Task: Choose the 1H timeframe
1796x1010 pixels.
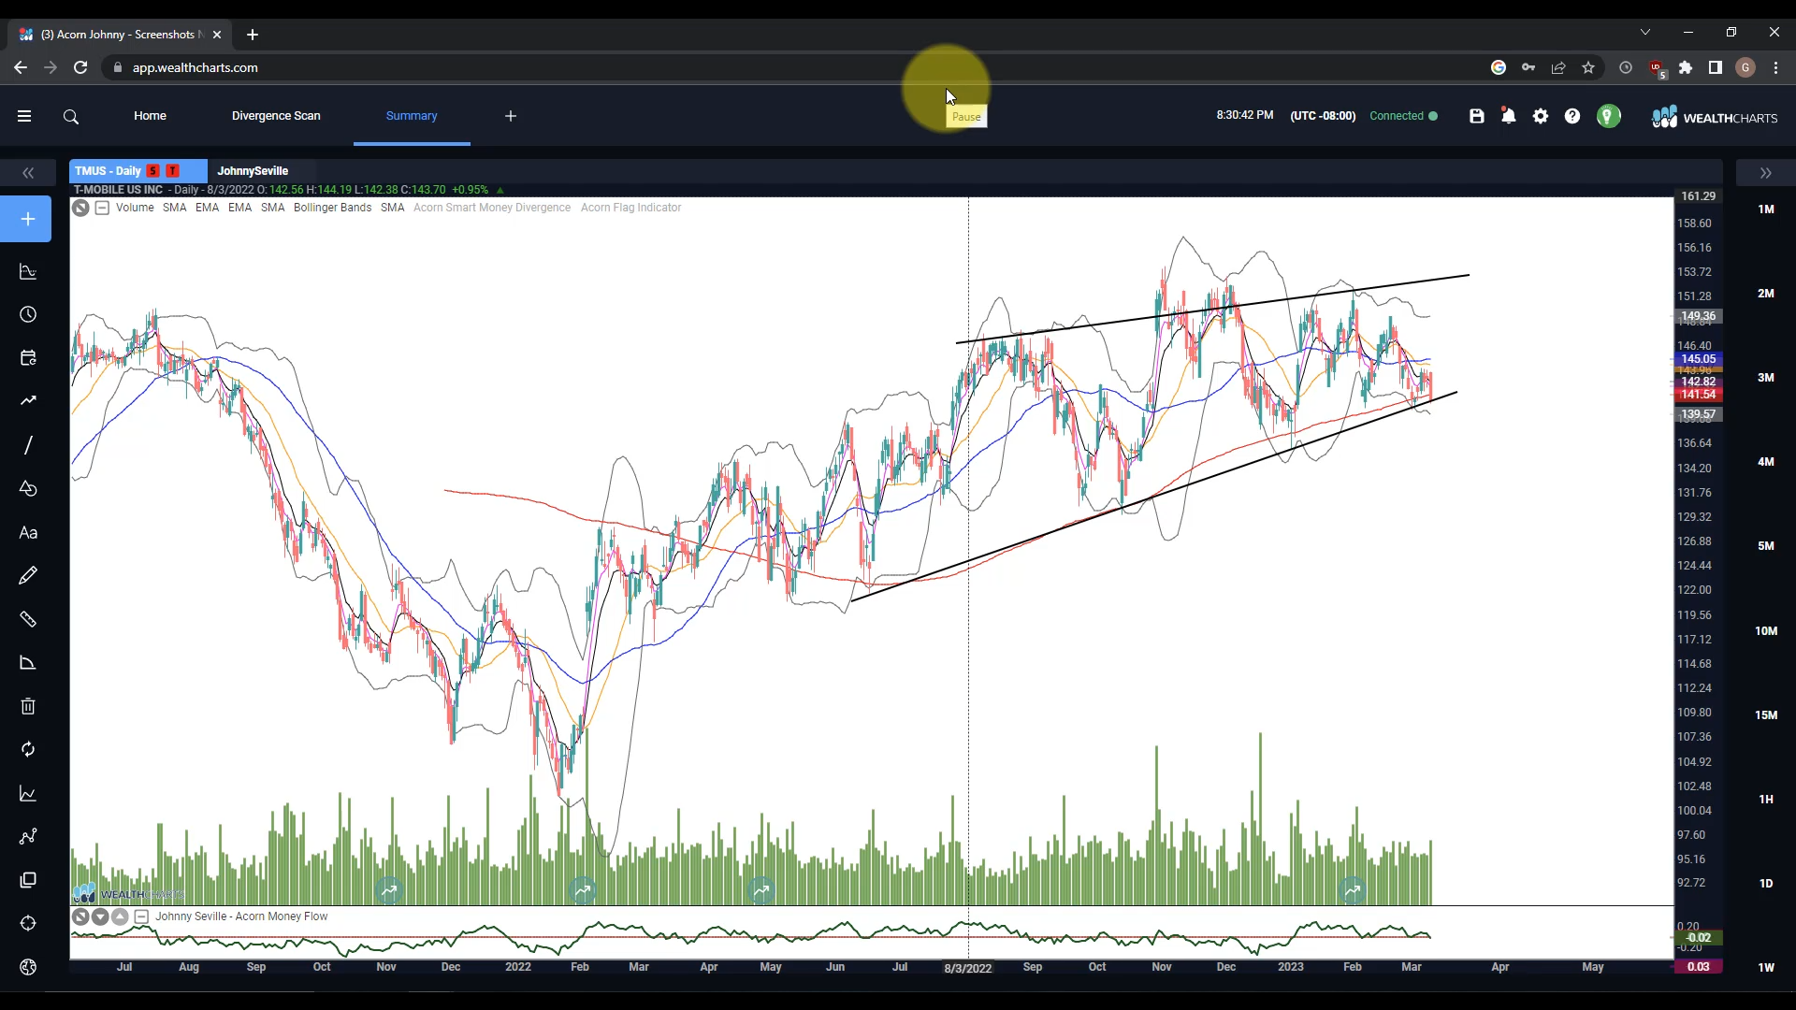Action: (1765, 800)
